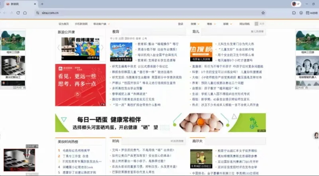The image size is (319, 176).
Task: Open the 微博课堂 carousel image
Action: pos(81,49)
